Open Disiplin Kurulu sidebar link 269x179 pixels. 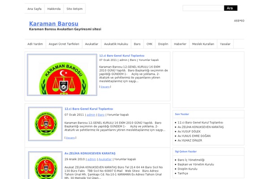[187, 169]
